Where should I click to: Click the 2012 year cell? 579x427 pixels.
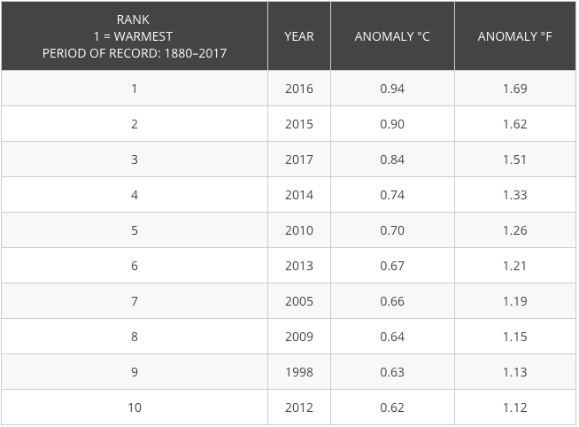coord(299,408)
